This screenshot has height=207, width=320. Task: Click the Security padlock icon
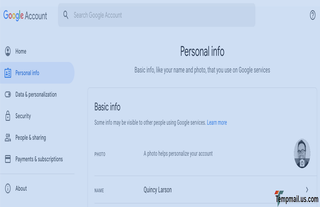point(8,116)
